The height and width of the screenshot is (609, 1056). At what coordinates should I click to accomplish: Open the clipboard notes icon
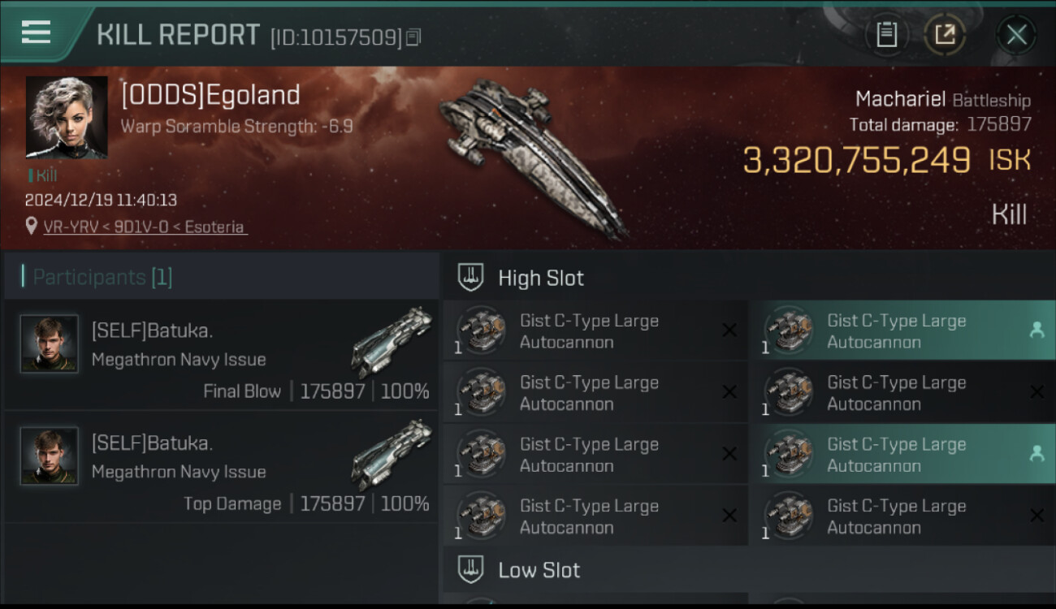pos(886,35)
